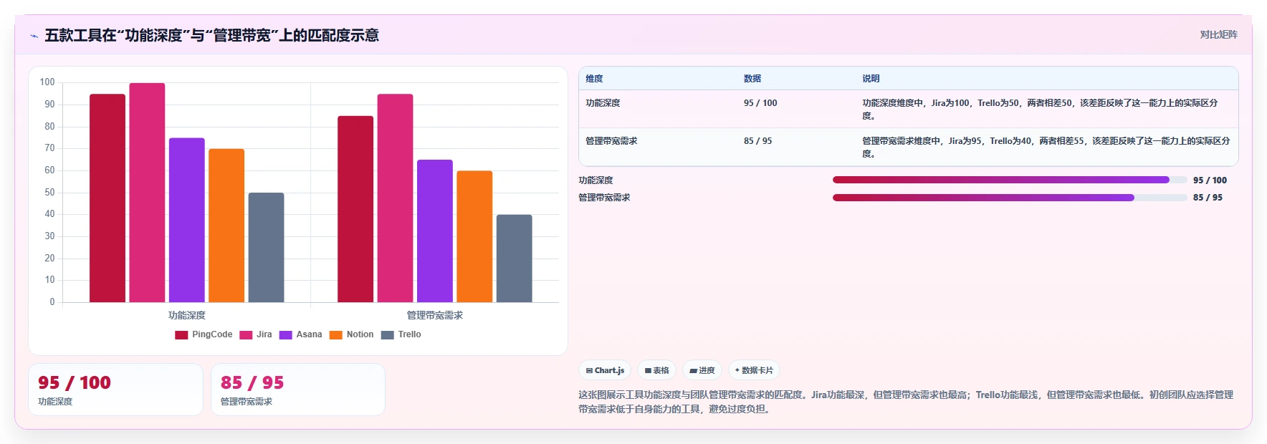Click the Notion bar under 功能深度

pyautogui.click(x=226, y=226)
